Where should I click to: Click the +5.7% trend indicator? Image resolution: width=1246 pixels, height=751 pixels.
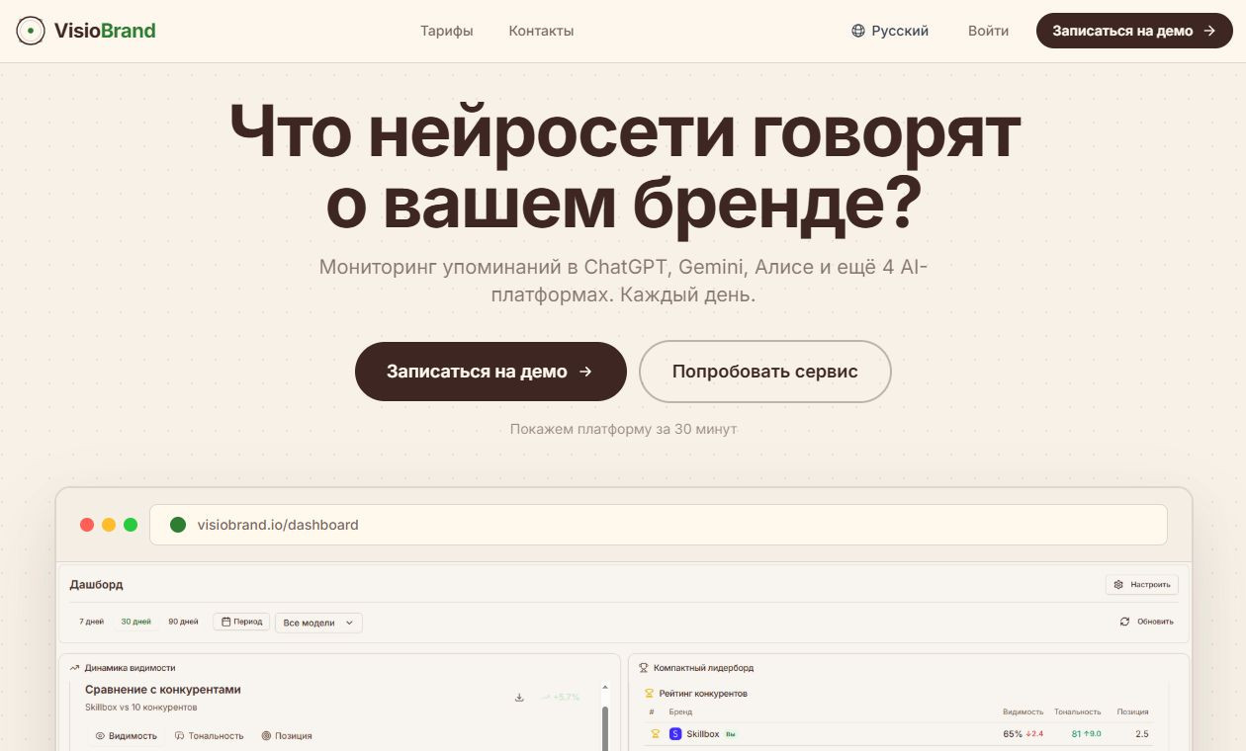[560, 697]
